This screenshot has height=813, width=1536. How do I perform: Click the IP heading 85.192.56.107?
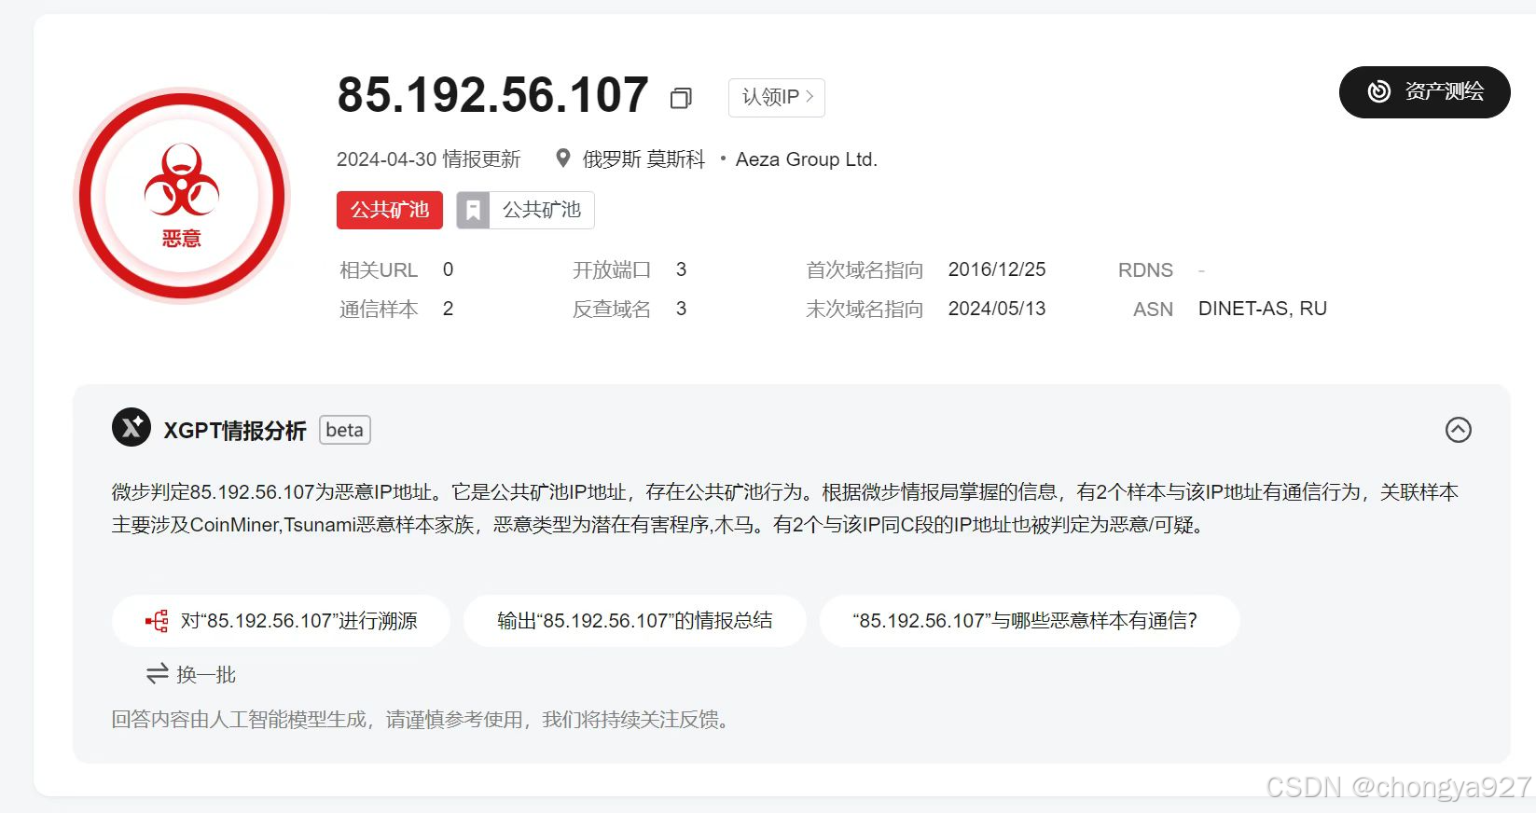point(493,95)
